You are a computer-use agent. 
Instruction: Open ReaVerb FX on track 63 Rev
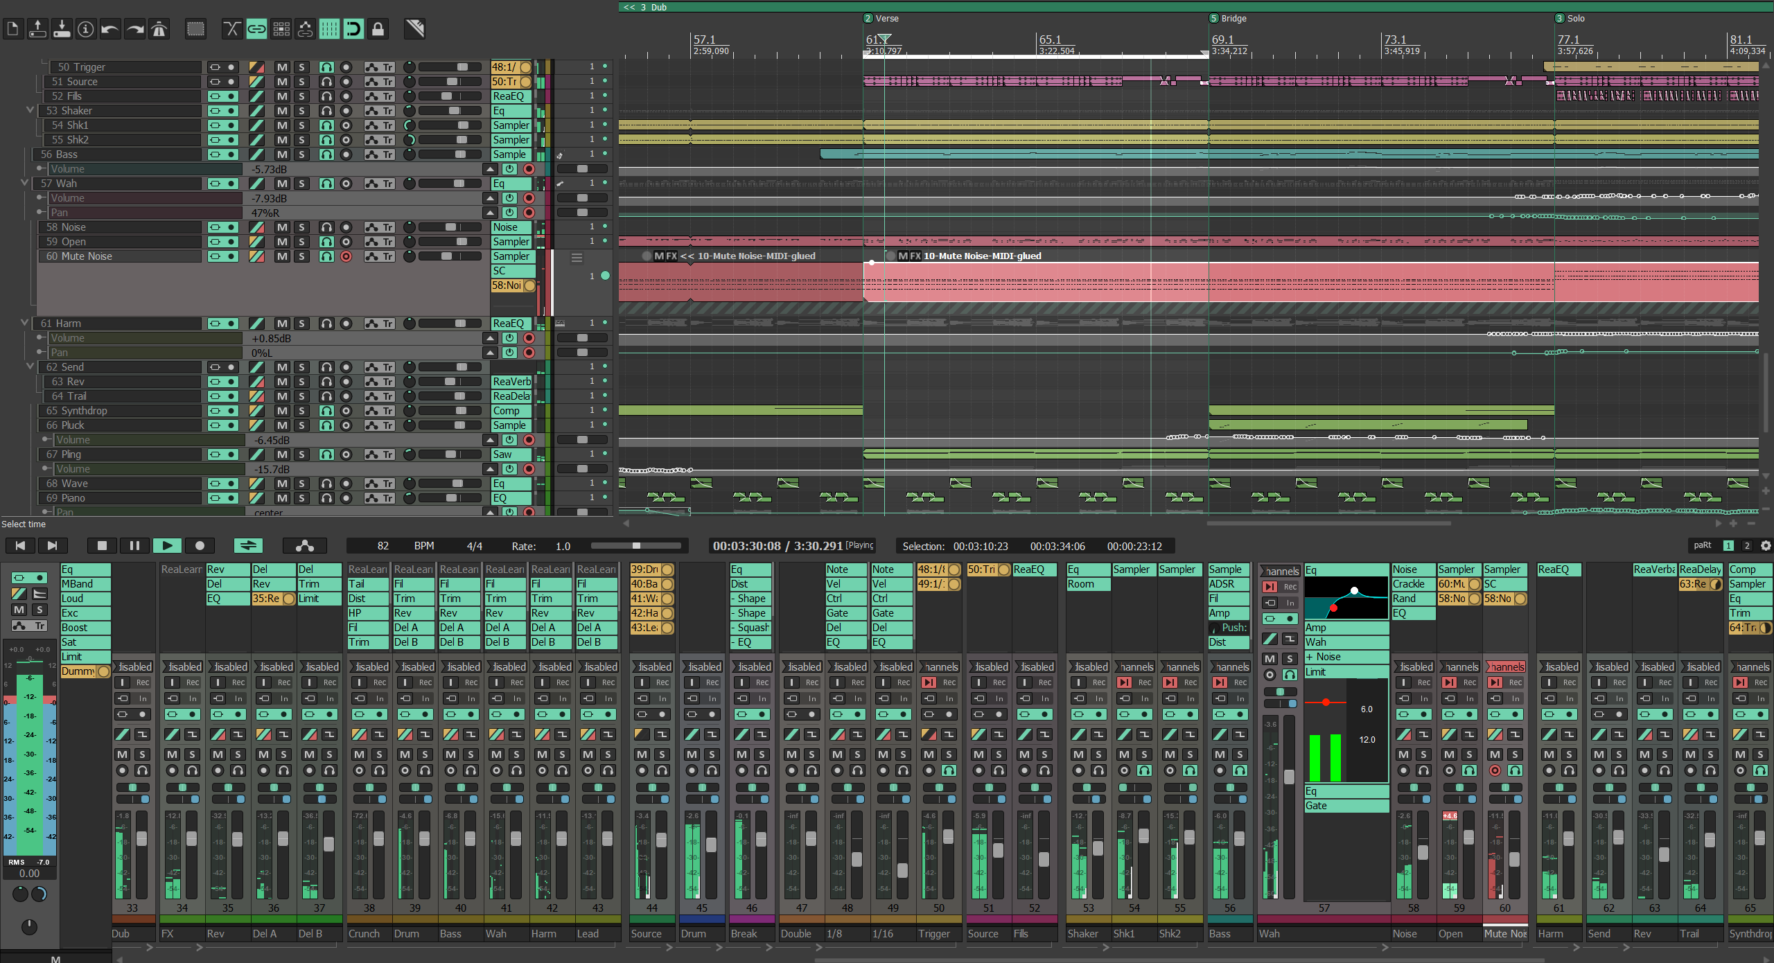pos(511,382)
